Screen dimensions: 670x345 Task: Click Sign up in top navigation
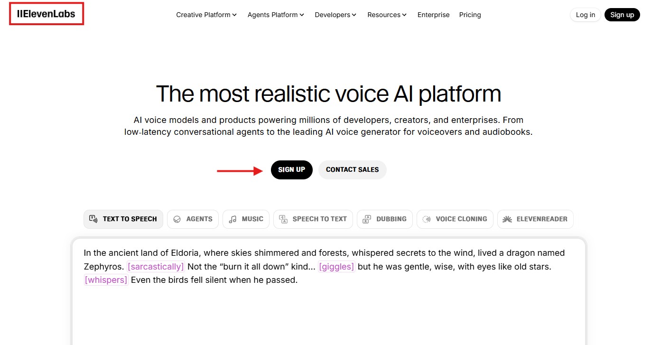pyautogui.click(x=622, y=15)
